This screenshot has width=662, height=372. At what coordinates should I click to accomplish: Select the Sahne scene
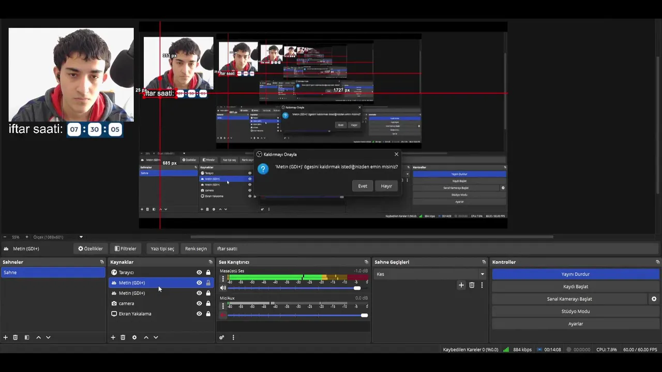(53, 272)
